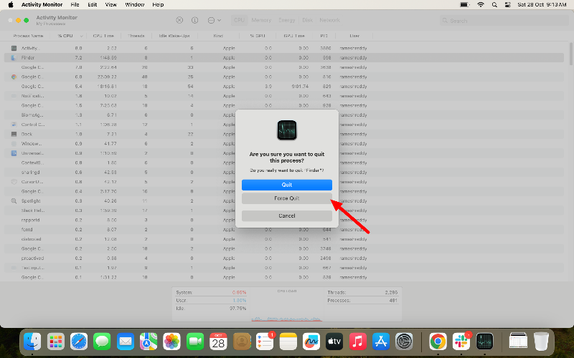Screen dimensions: 574x358
Task: Click the blue Quit button
Action: click(286, 185)
